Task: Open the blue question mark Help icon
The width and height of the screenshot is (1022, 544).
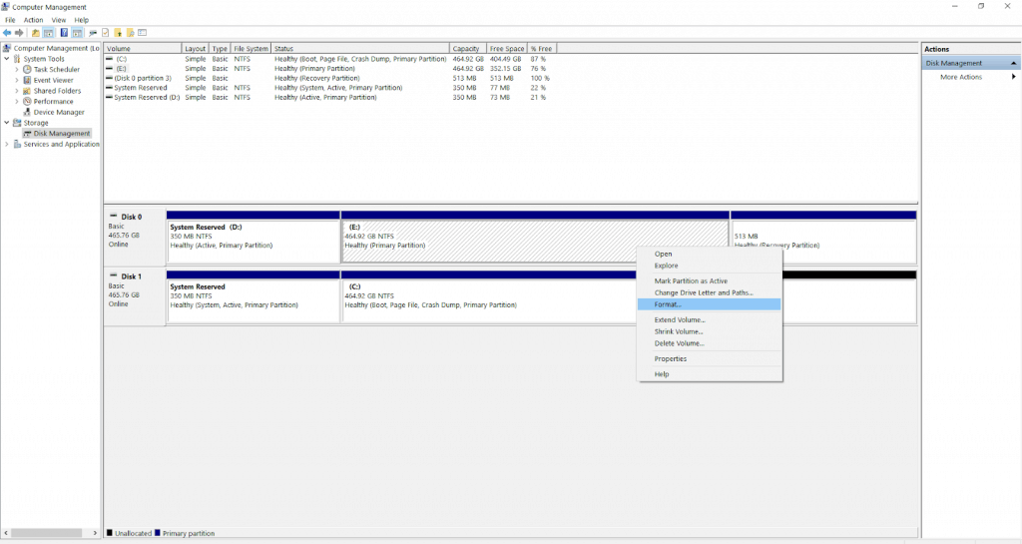Action: [64, 33]
